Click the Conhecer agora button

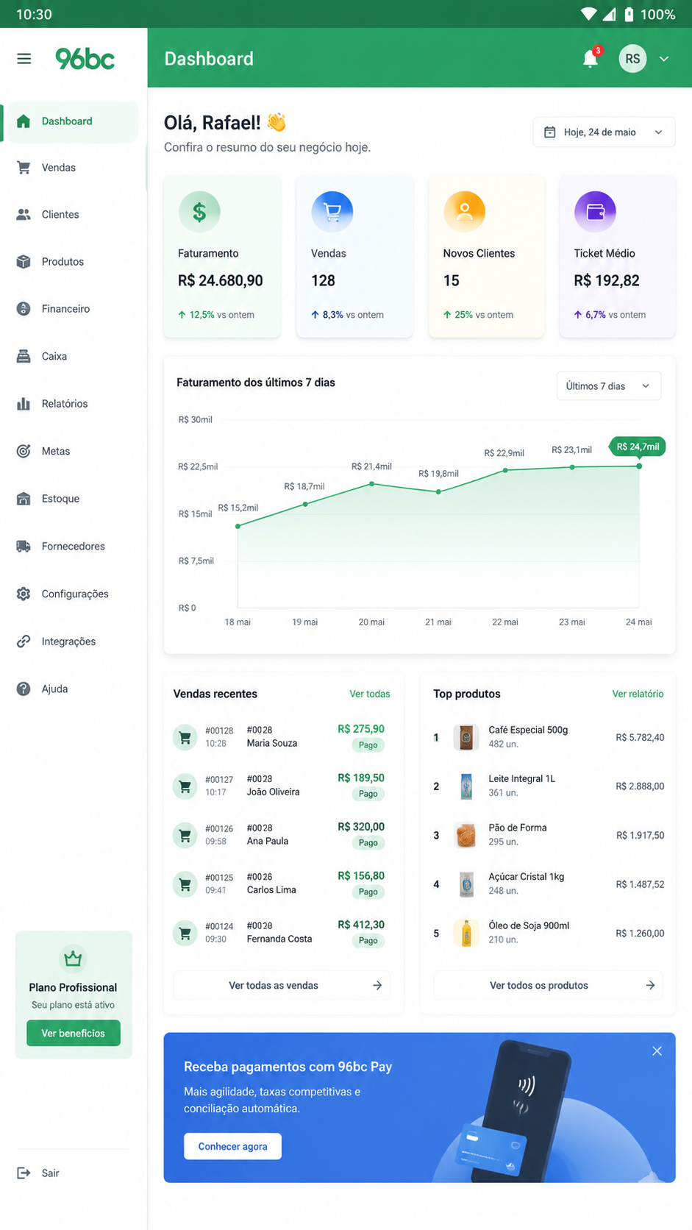(x=232, y=1146)
